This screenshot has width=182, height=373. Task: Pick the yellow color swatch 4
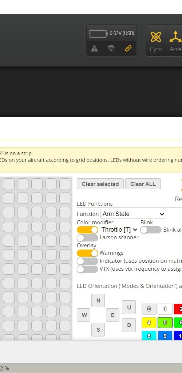(149, 323)
